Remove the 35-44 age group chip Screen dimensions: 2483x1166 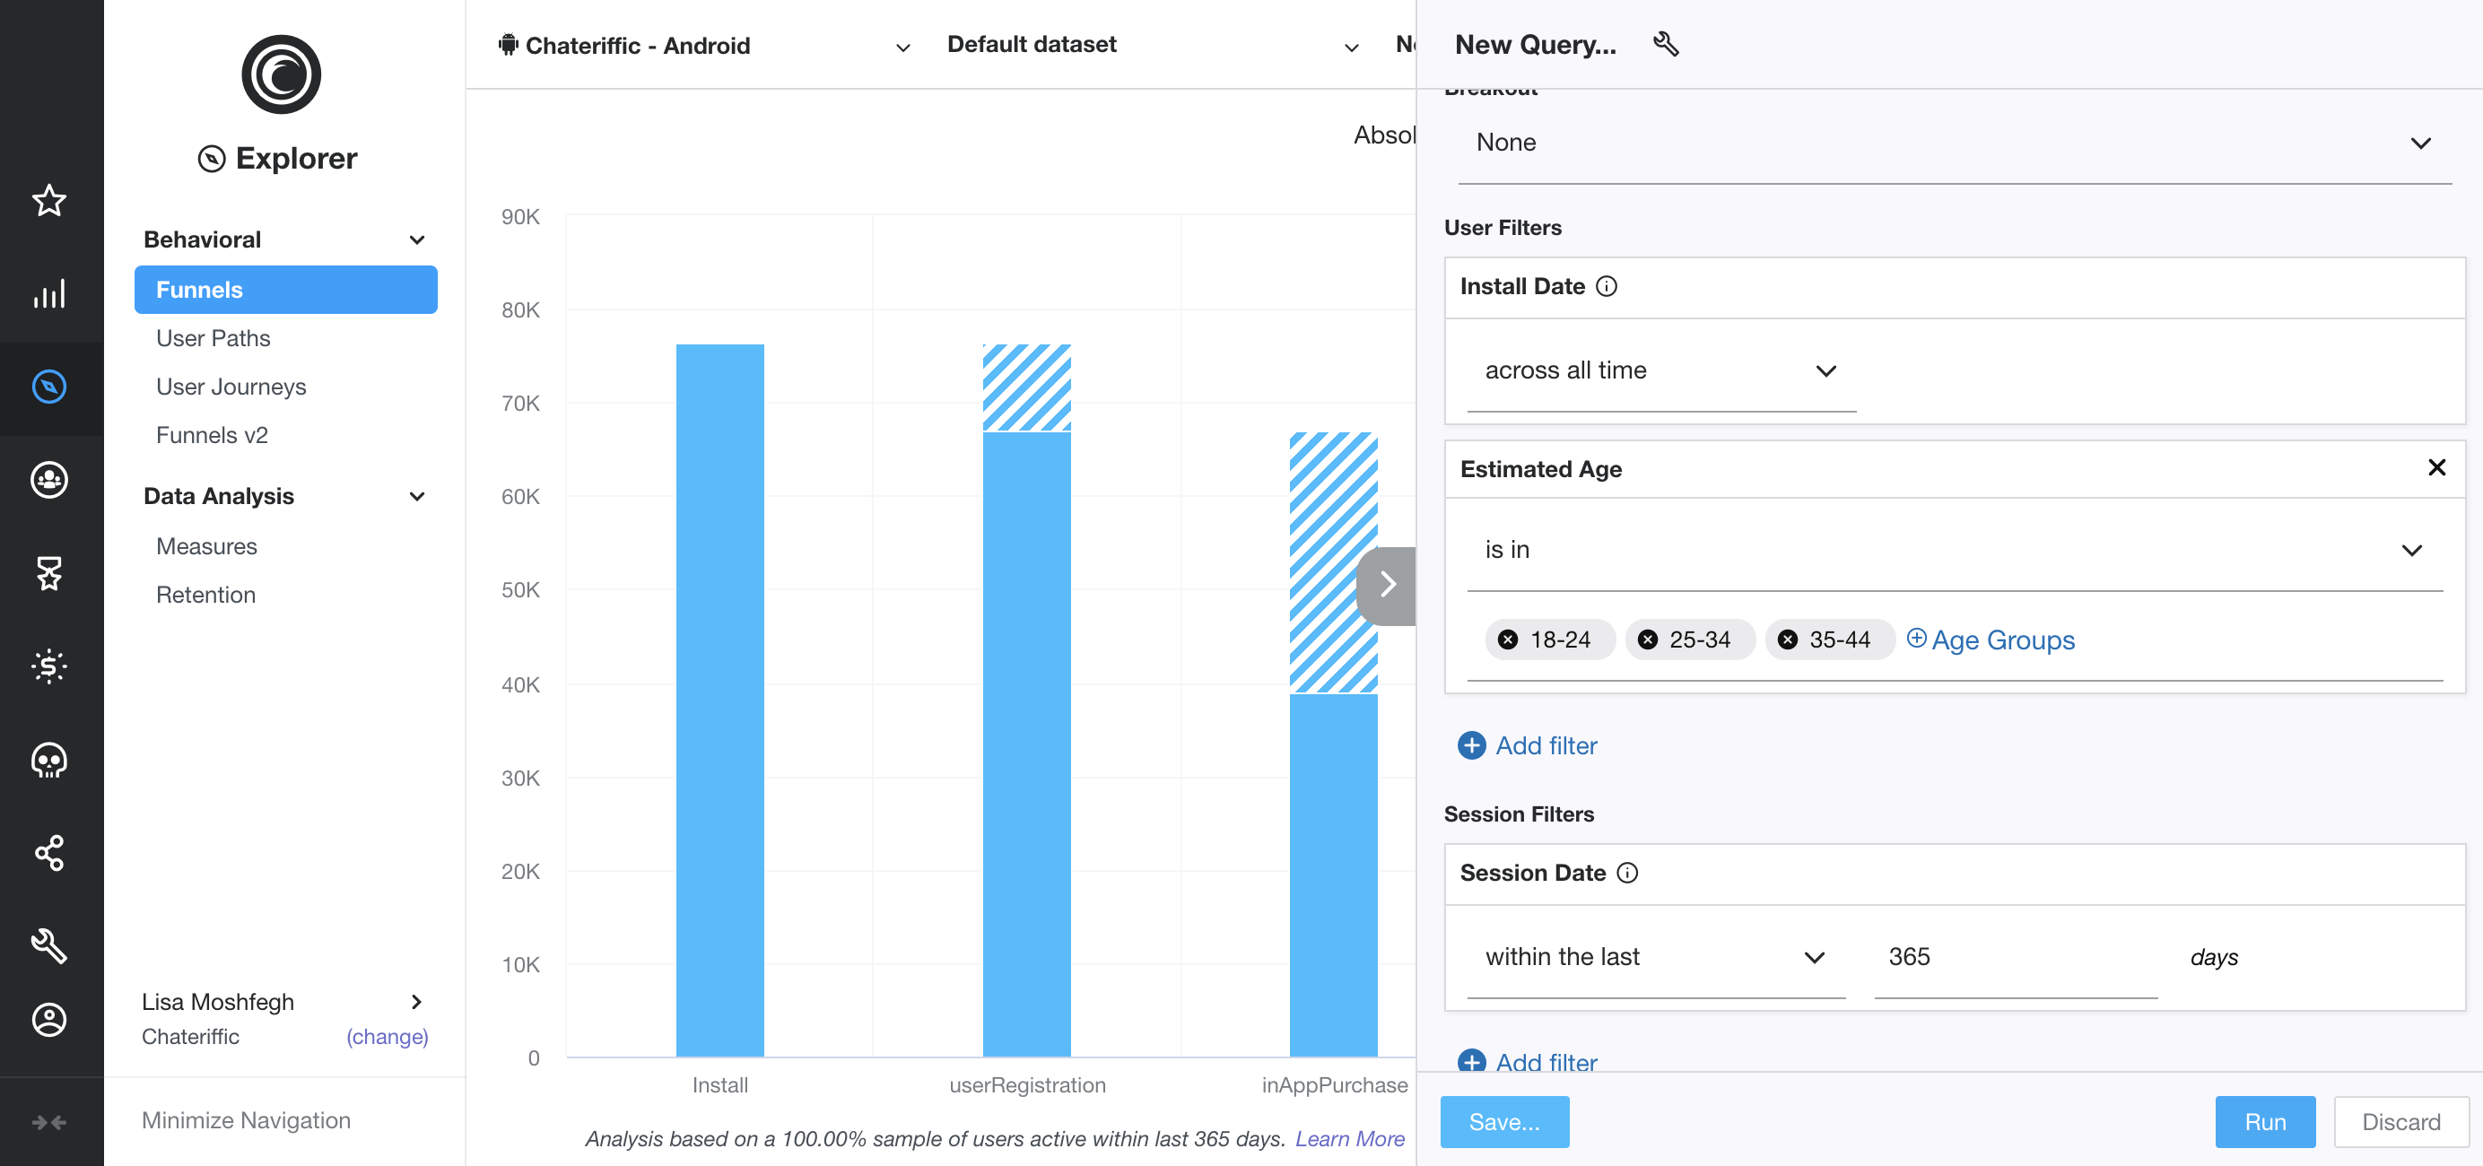coord(1788,640)
